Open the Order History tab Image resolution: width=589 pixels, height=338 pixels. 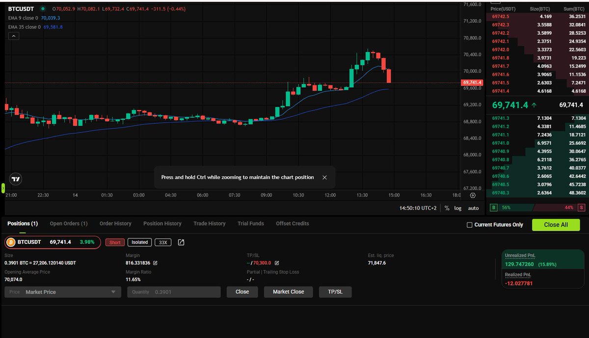[115, 224]
